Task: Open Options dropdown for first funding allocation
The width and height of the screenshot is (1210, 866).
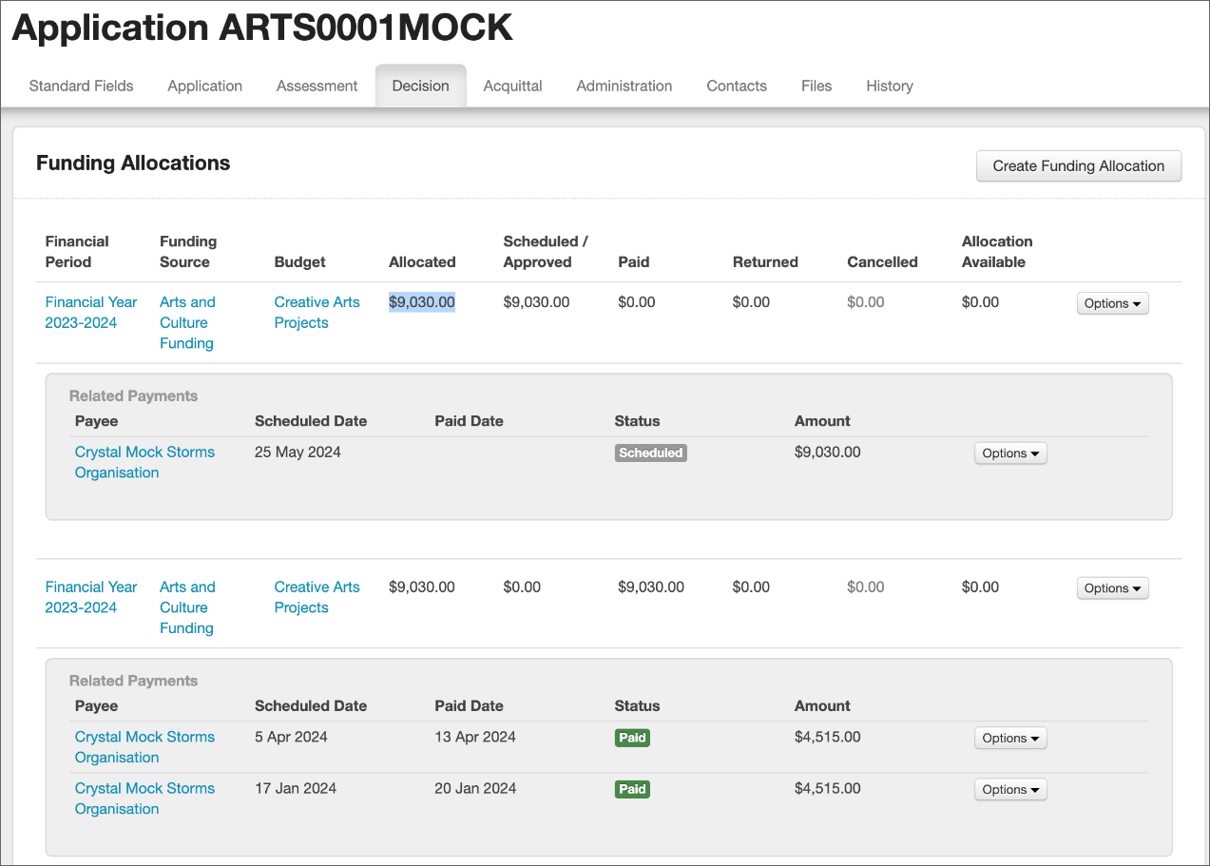Action: [x=1112, y=303]
